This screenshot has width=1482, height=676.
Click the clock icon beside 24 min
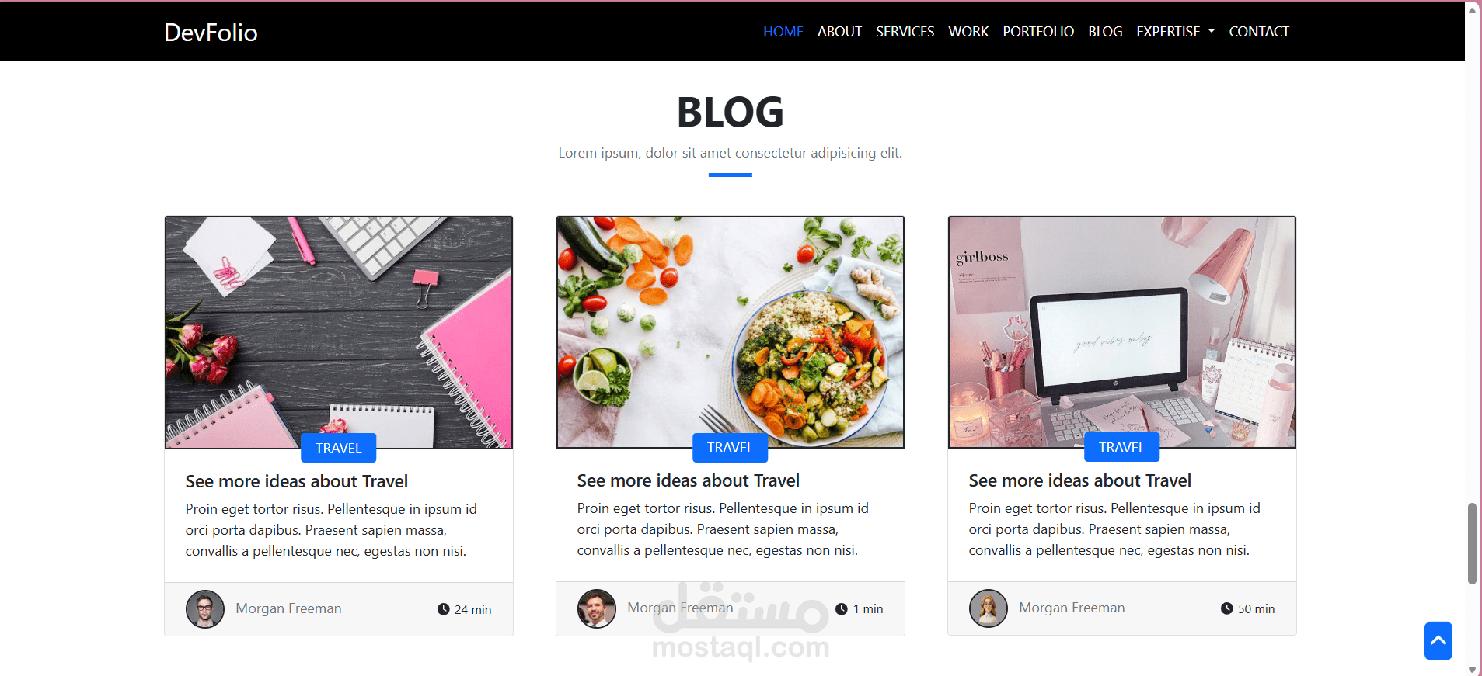coord(443,609)
